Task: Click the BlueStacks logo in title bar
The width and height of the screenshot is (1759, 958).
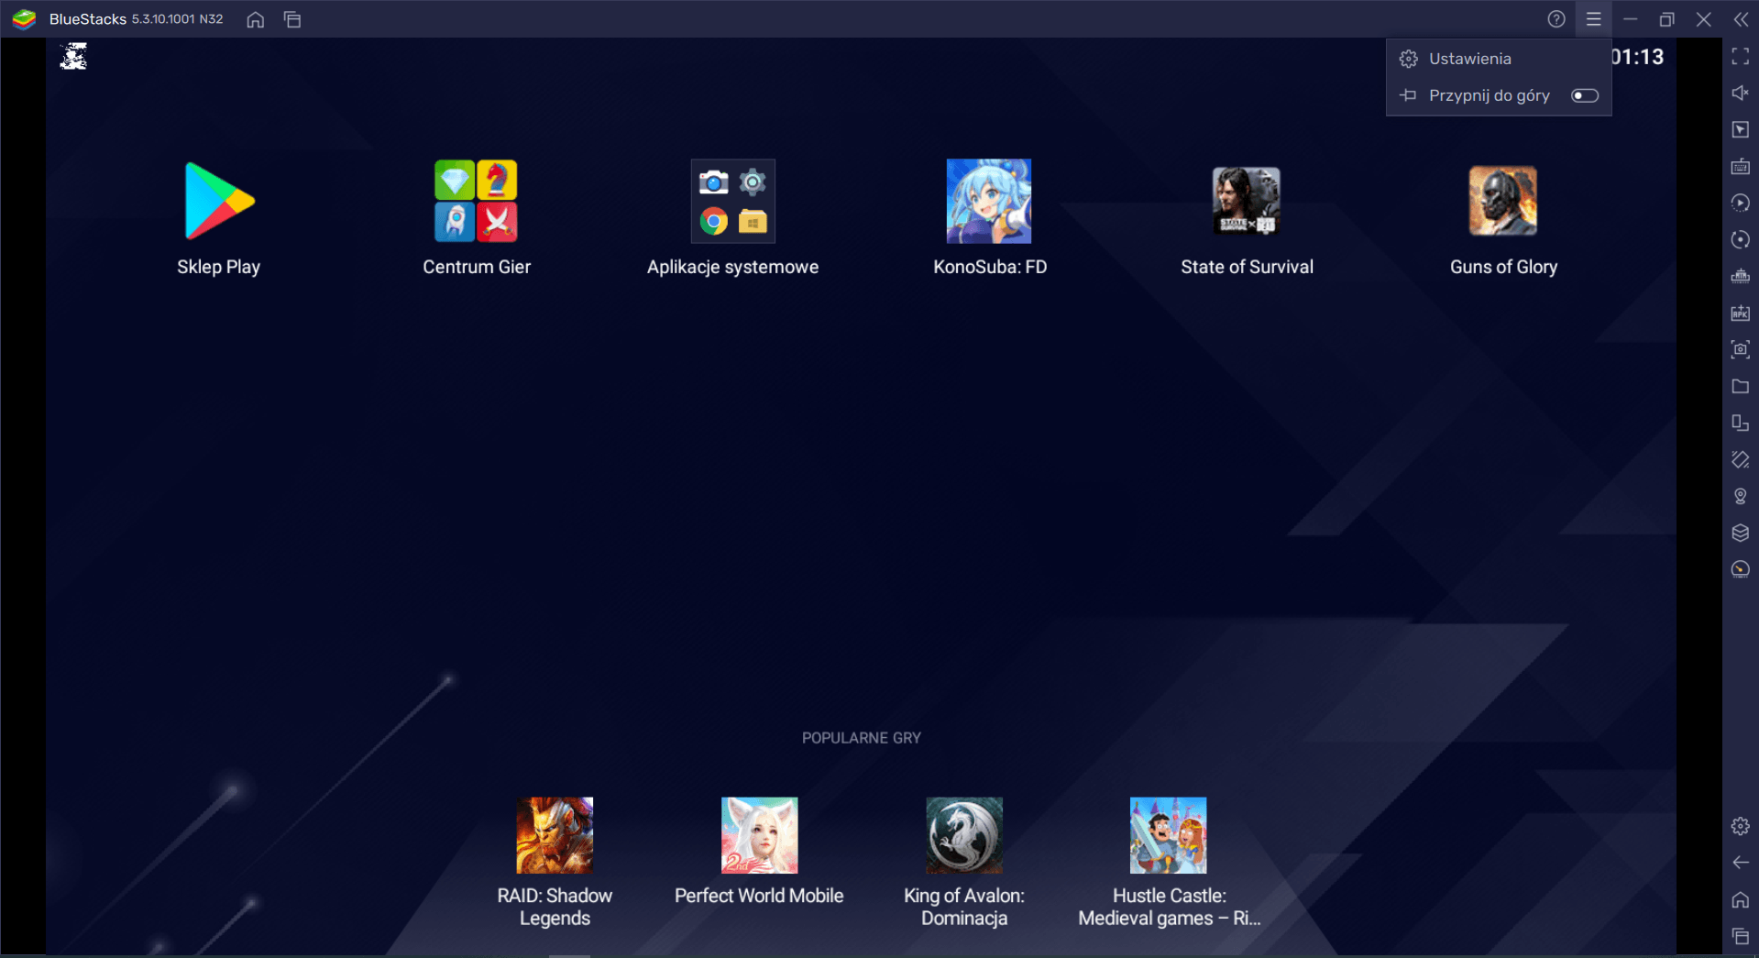Action: 24,19
